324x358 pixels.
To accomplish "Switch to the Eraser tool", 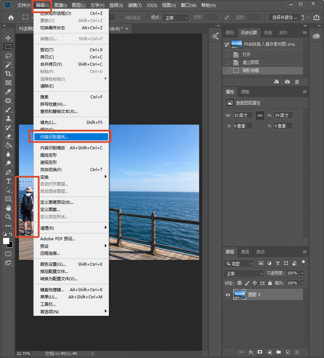I will pos(8,137).
